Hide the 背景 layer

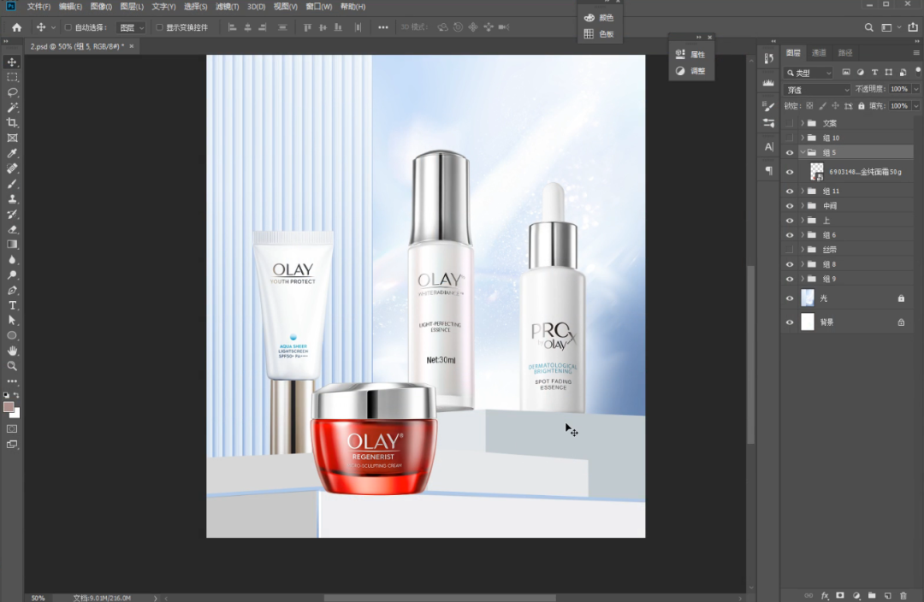coord(790,322)
